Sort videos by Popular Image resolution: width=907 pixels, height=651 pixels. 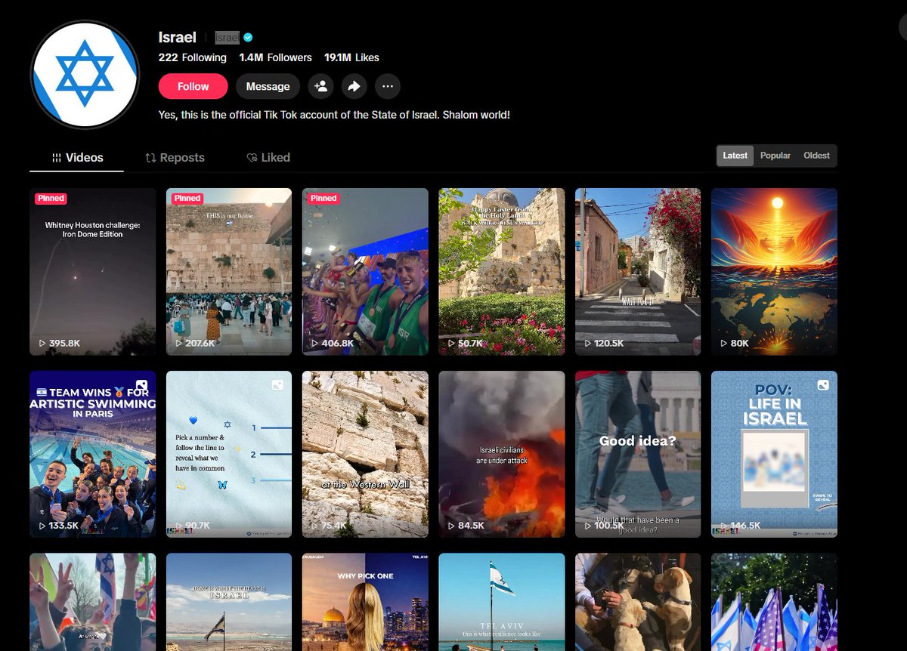775,156
